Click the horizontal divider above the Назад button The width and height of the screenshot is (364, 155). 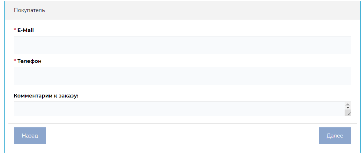182,124
